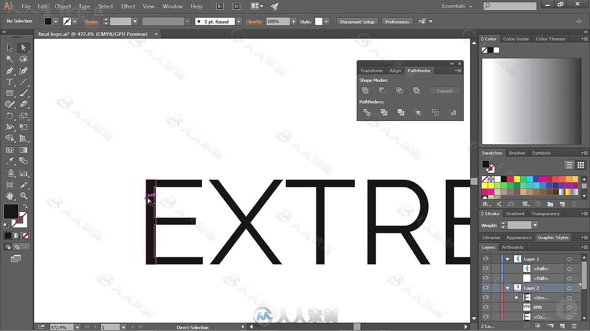Click the Expand button in Pathfinder
The height and width of the screenshot is (331, 590).
point(444,91)
